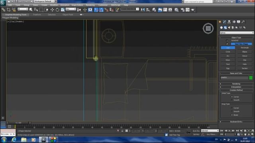Toggle Percent Snap in toolbar

(106, 10)
